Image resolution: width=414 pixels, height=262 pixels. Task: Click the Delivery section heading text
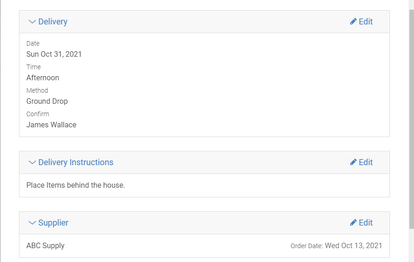(x=53, y=22)
